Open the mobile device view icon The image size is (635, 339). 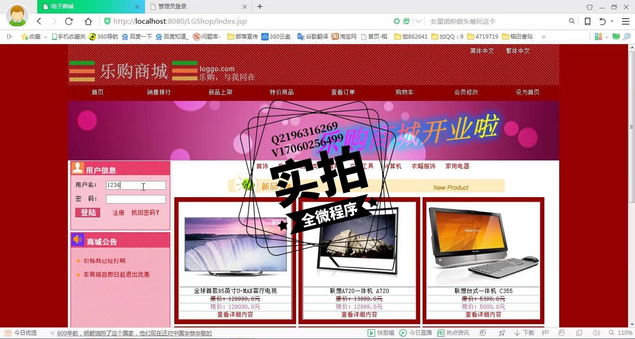pos(588,21)
